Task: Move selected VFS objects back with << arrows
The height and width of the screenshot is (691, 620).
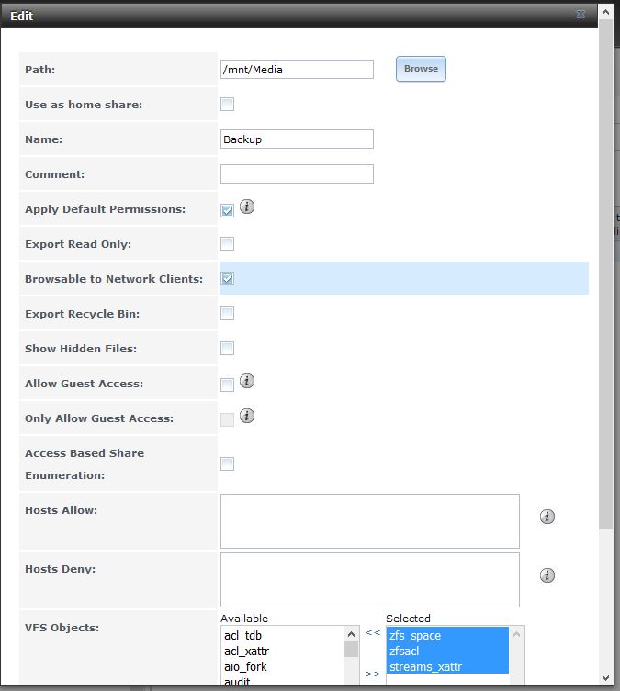Action: 373,633
